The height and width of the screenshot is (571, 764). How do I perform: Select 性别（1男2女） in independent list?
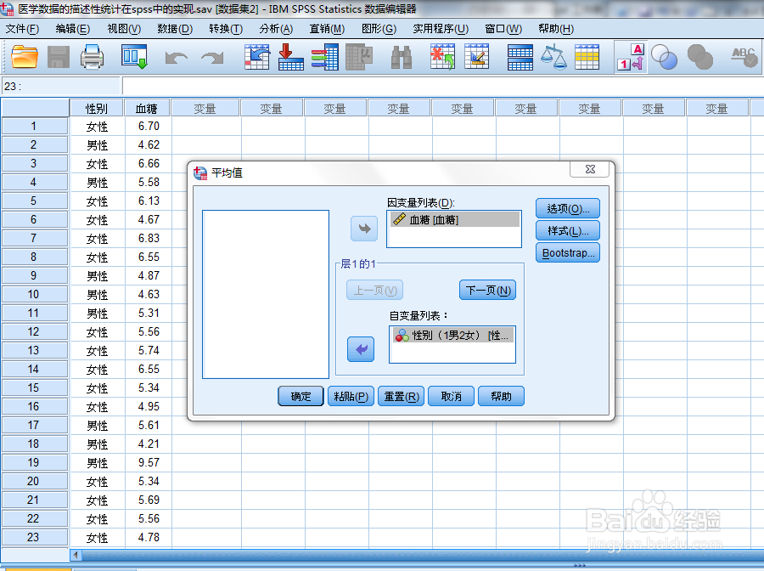452,335
